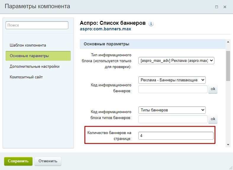The height and width of the screenshot is (170, 233).
Task: Click the info icon beside Список баннеров
Action: point(151,24)
